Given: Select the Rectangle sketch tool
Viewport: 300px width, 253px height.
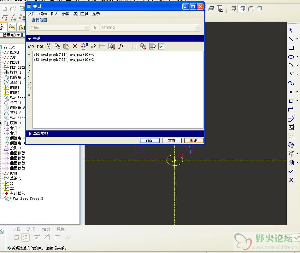Looking at the screenshot, I should [x=291, y=48].
